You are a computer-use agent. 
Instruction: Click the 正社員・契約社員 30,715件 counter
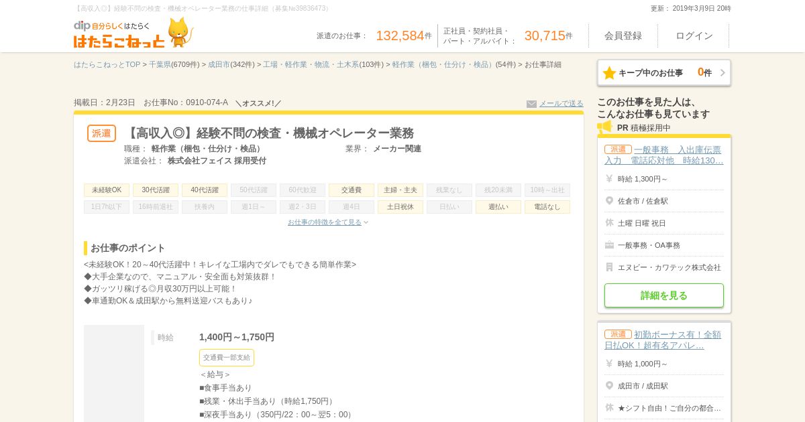[x=508, y=36]
